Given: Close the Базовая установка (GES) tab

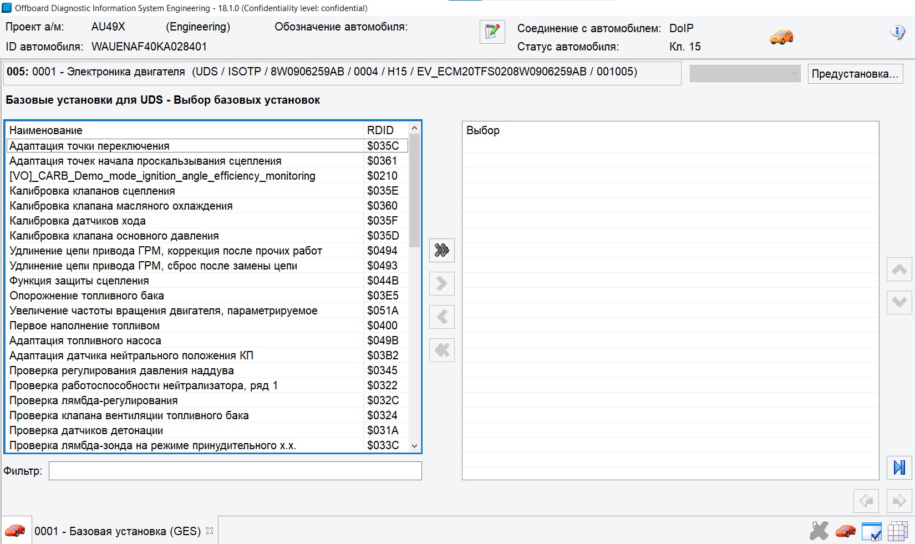Looking at the screenshot, I should tap(210, 531).
